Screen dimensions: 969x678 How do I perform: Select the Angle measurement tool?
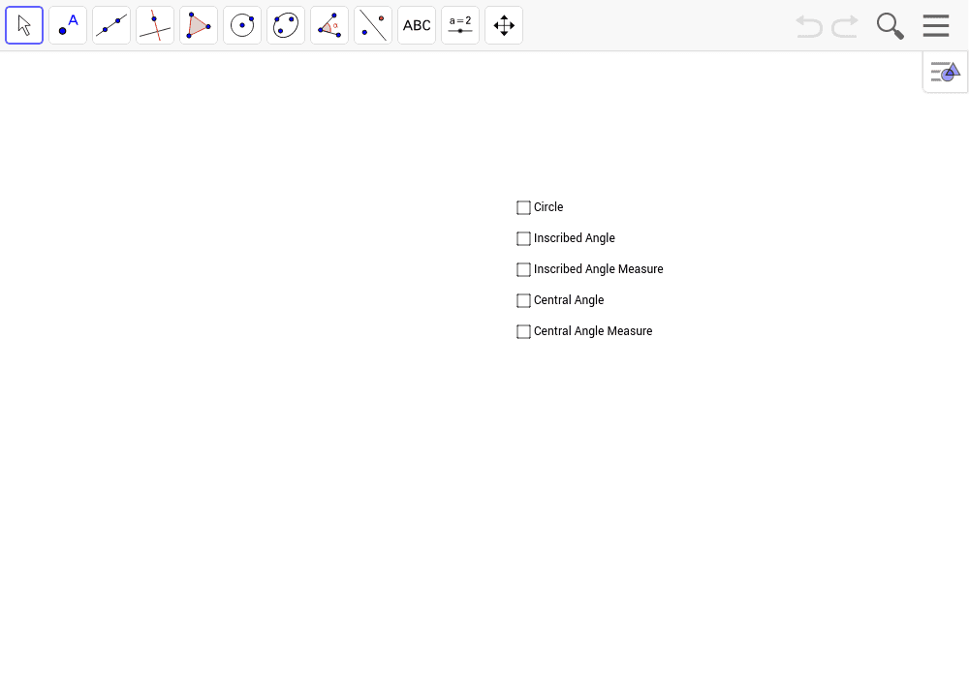tap(329, 25)
